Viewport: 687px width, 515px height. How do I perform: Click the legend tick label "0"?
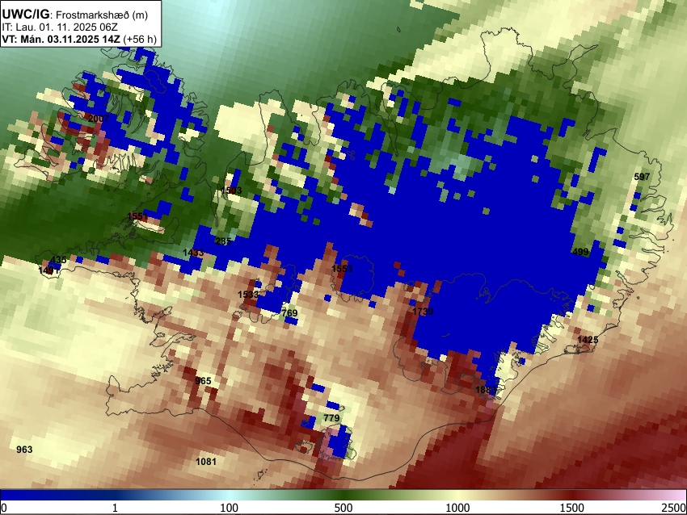click(x=4, y=508)
